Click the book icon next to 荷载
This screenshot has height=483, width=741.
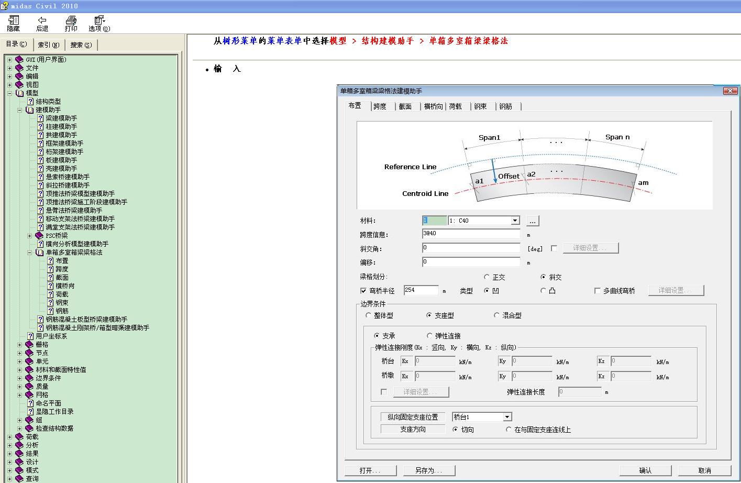tap(19, 436)
